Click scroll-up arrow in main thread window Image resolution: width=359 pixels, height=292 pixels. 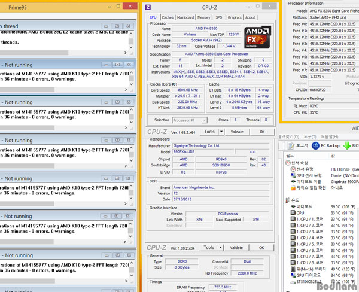pyautogui.click(x=131, y=34)
